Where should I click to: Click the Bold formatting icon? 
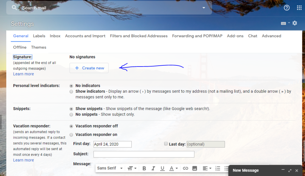click(x=144, y=168)
